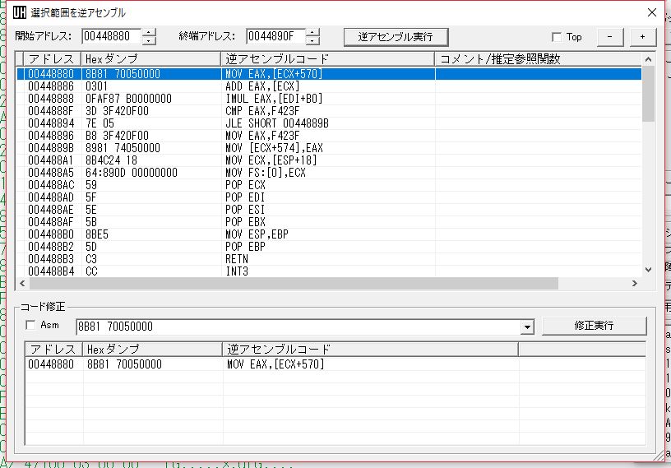This screenshot has width=671, height=468.
Task: Select row 004488AC POP ECX
Action: click(x=329, y=185)
